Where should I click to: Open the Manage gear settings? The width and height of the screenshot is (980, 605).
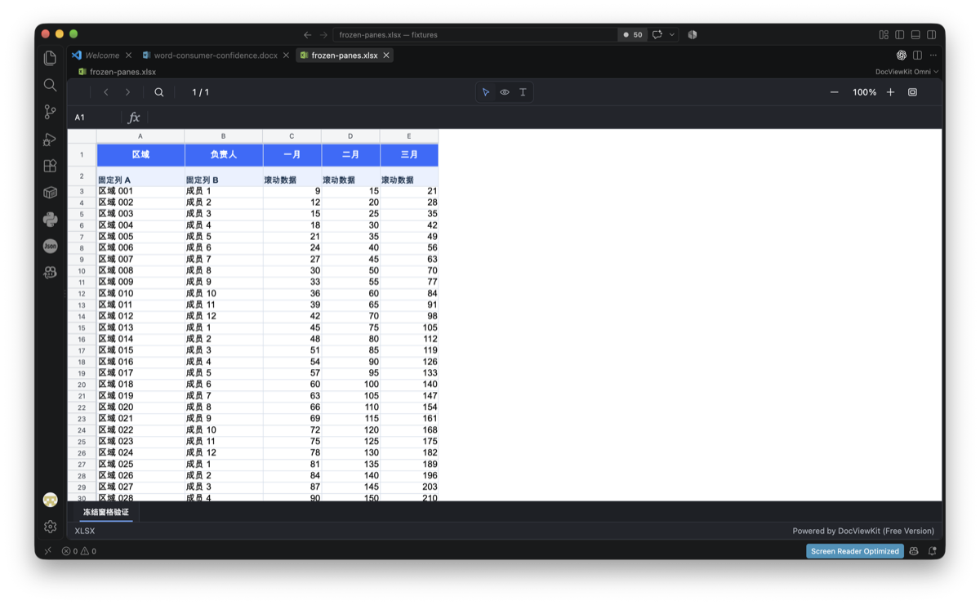(x=50, y=527)
